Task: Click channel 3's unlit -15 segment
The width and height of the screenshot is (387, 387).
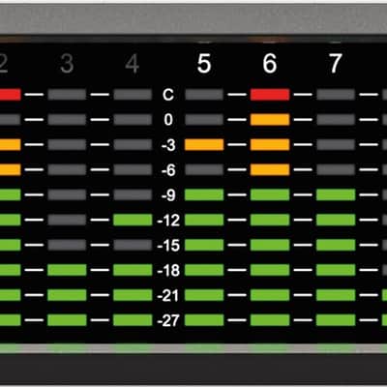Action: coord(67,245)
